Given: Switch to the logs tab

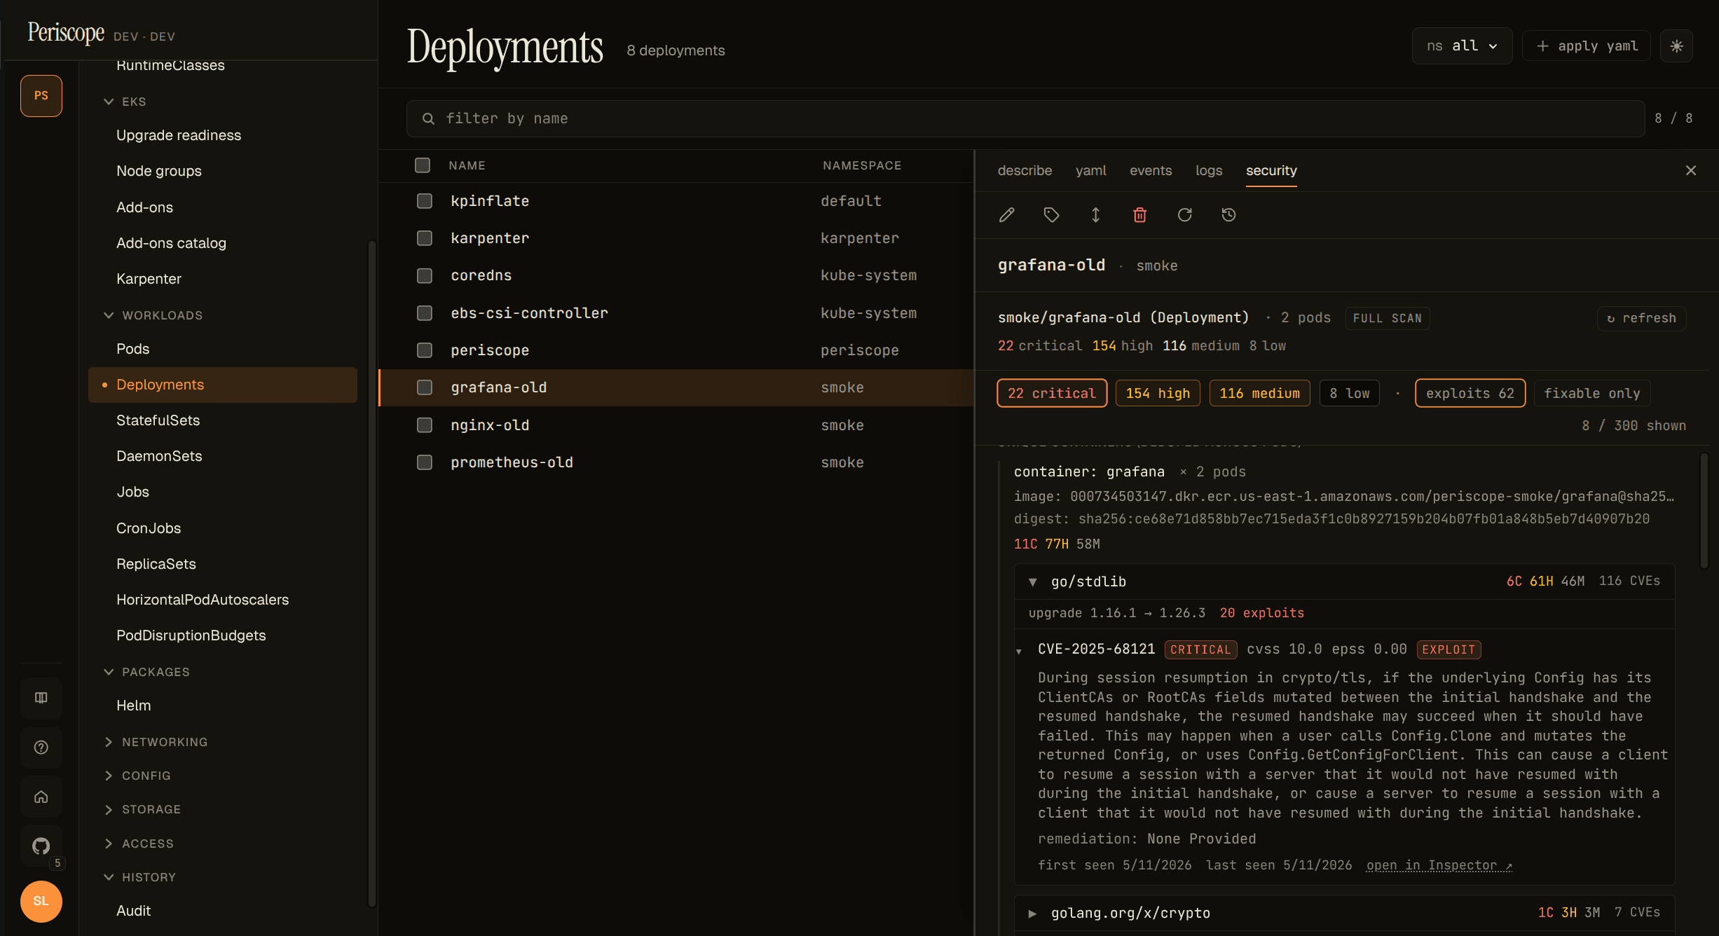Looking at the screenshot, I should (1209, 170).
